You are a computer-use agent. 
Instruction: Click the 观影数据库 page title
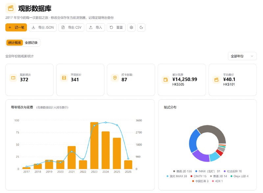click(35, 8)
